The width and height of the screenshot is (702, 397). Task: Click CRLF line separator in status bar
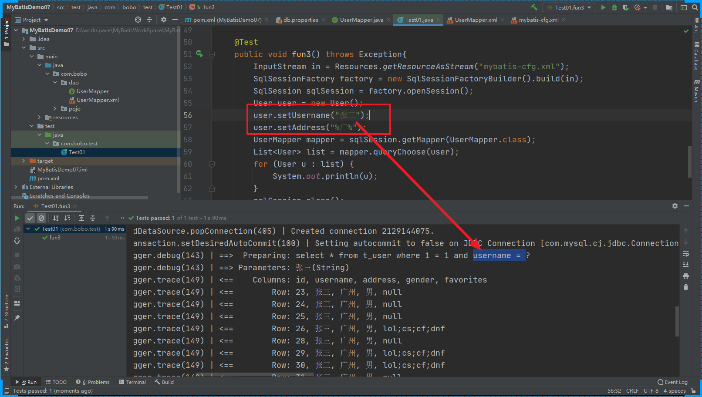[632, 391]
